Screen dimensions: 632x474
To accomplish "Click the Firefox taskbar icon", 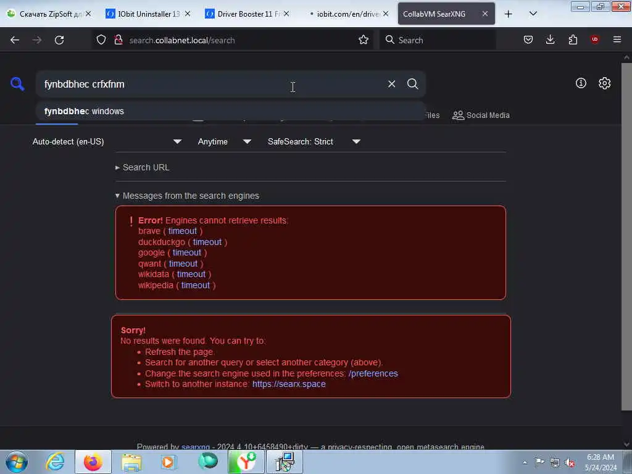I will pos(93,462).
